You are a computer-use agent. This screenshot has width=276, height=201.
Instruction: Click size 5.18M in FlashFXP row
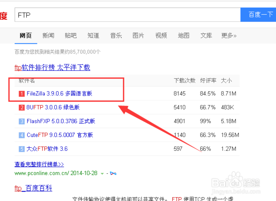pyautogui.click(x=228, y=121)
